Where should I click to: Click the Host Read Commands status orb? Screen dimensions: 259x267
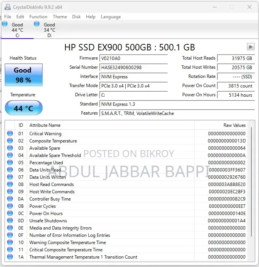10,184
